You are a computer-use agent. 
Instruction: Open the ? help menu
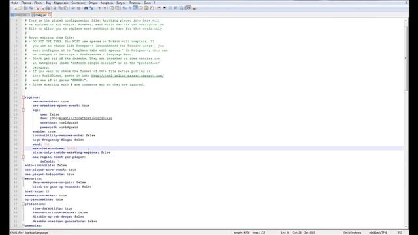click(155, 3)
